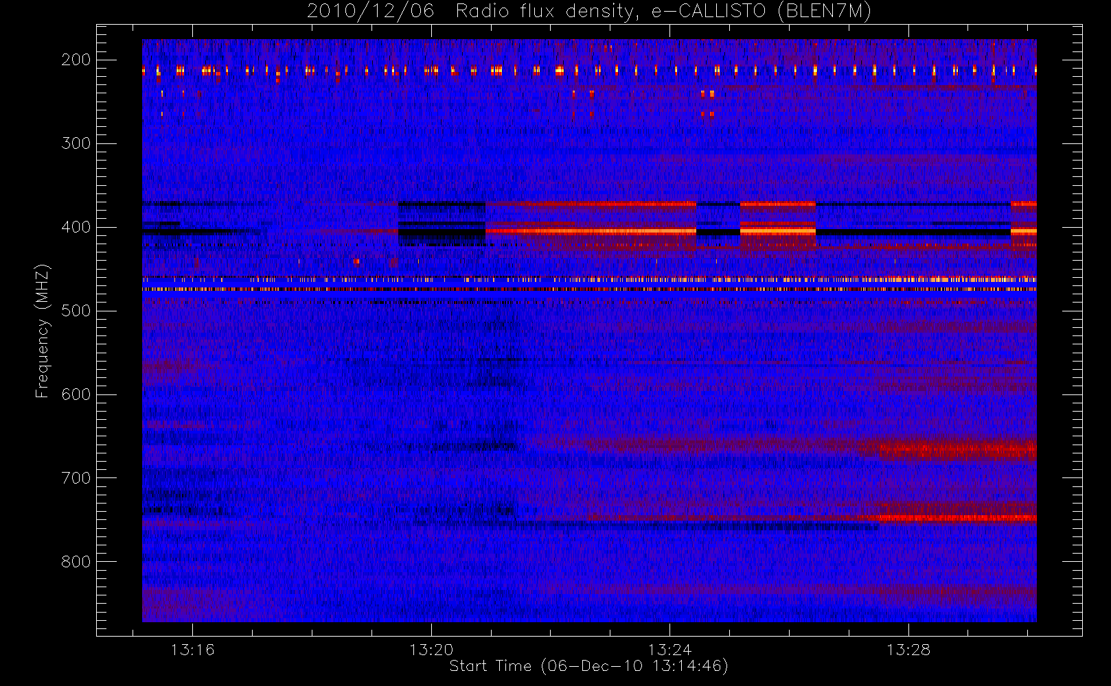Click the date '2010/12/06' in the title
The image size is (1111, 686).
tap(371, 12)
